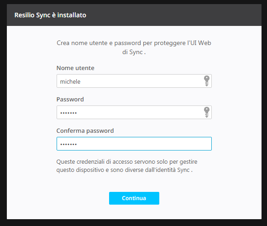Click the 'Crea nome utente e password' instruction text
267x226 pixels.
(134, 47)
